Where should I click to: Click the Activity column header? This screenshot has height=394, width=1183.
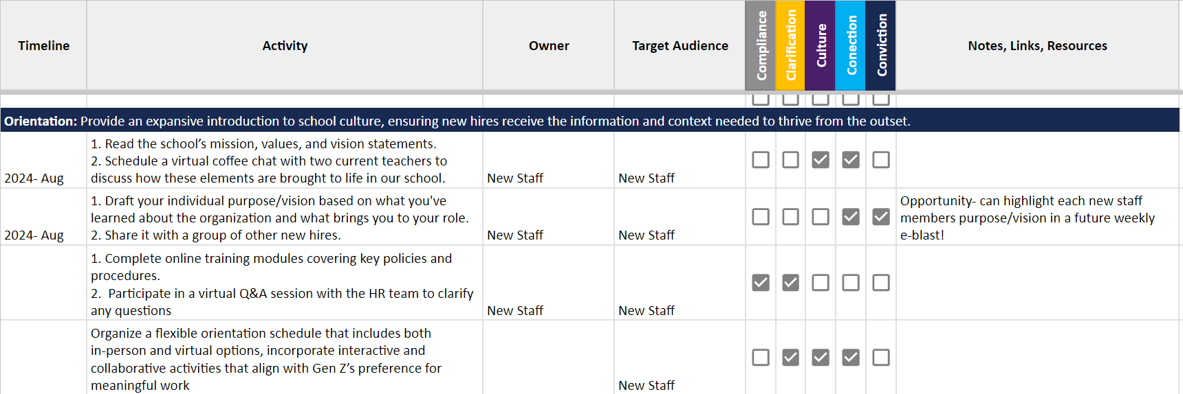click(285, 45)
